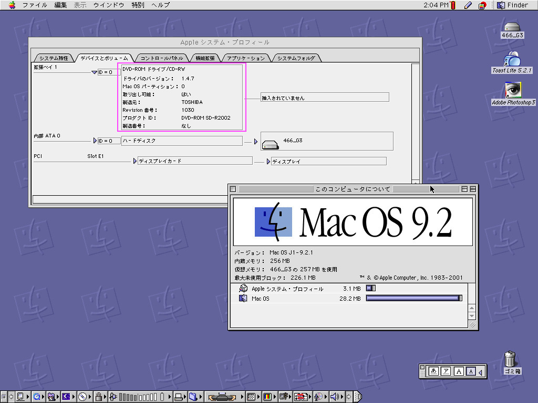This screenshot has height=403, width=538.
Task: Expand the 466_G3 volume details
Action: click(256, 141)
